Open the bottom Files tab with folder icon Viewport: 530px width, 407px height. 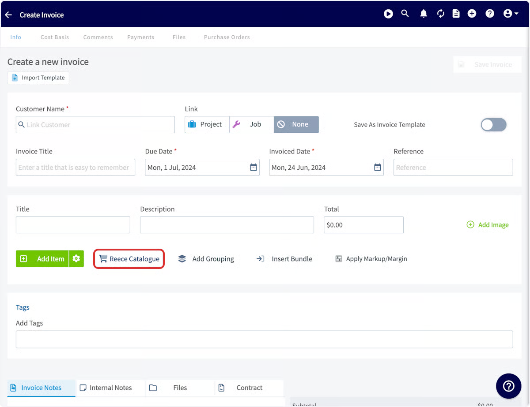pyautogui.click(x=180, y=388)
